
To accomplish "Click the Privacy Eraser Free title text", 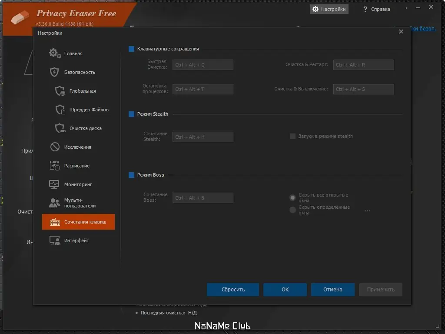I will 76,13.
